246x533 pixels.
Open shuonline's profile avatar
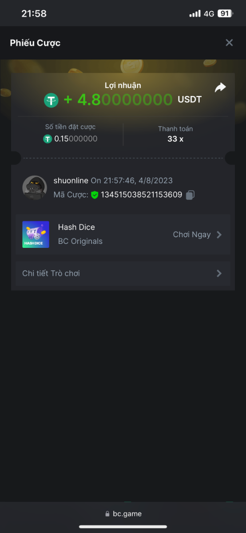point(35,187)
